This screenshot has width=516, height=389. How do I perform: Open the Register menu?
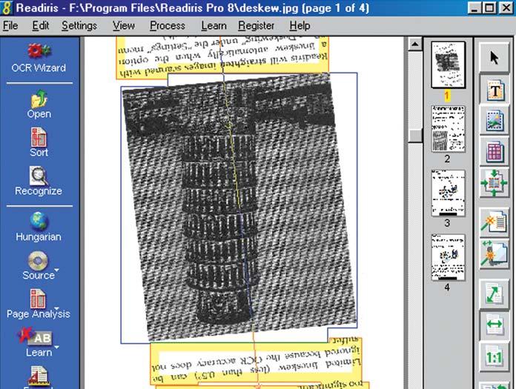pyautogui.click(x=256, y=26)
